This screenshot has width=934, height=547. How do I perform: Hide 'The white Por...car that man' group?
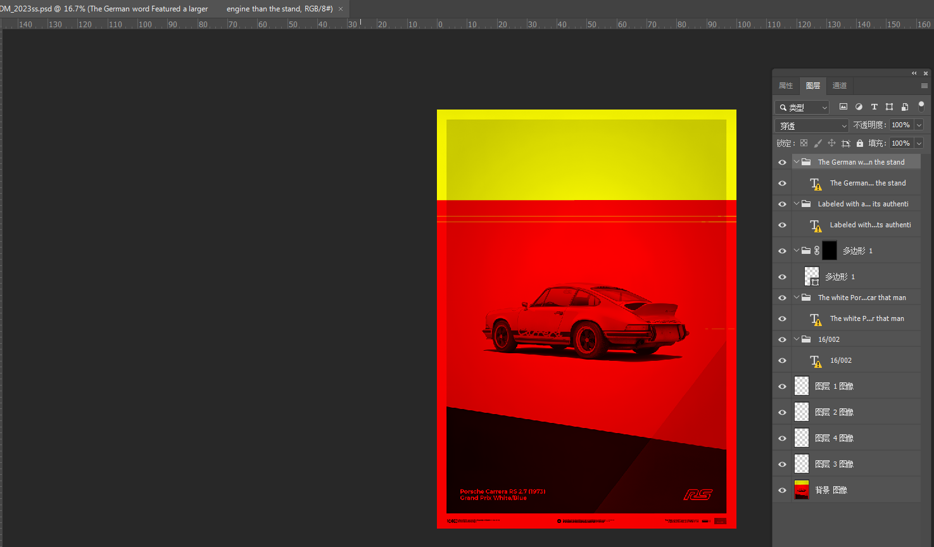[x=782, y=298]
